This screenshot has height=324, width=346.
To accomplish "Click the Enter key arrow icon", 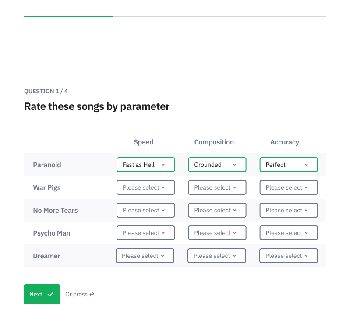I will [92, 294].
